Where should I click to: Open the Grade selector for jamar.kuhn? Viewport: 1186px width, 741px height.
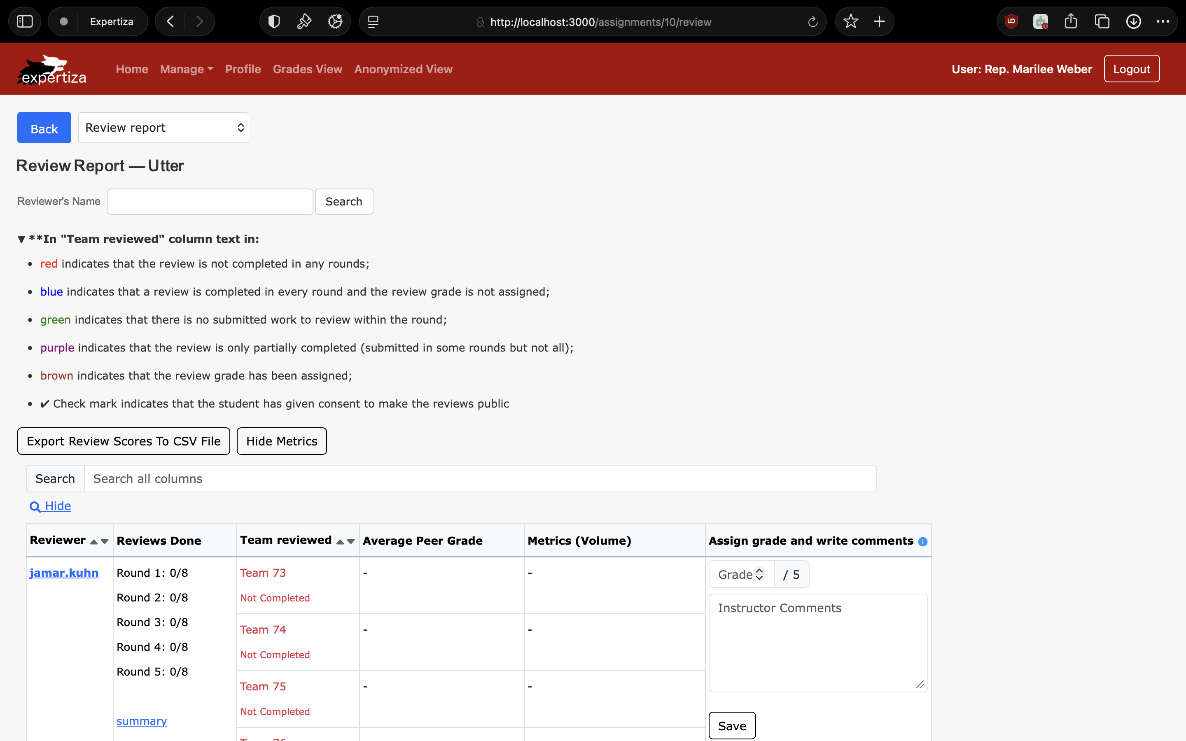(741, 574)
